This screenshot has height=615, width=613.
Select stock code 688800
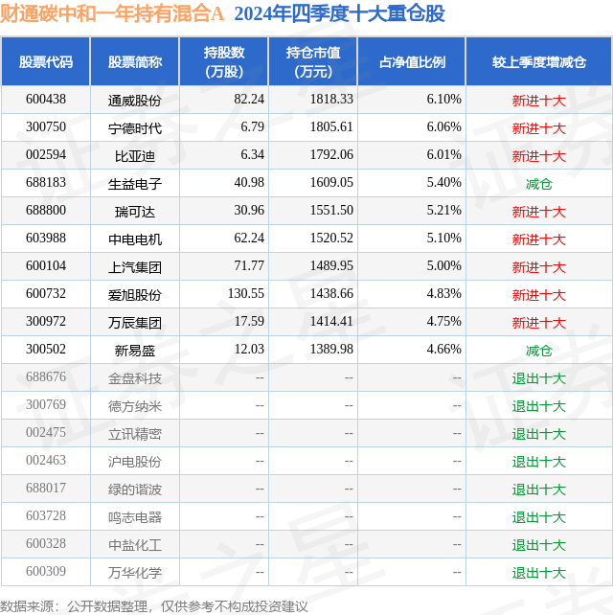(46, 211)
